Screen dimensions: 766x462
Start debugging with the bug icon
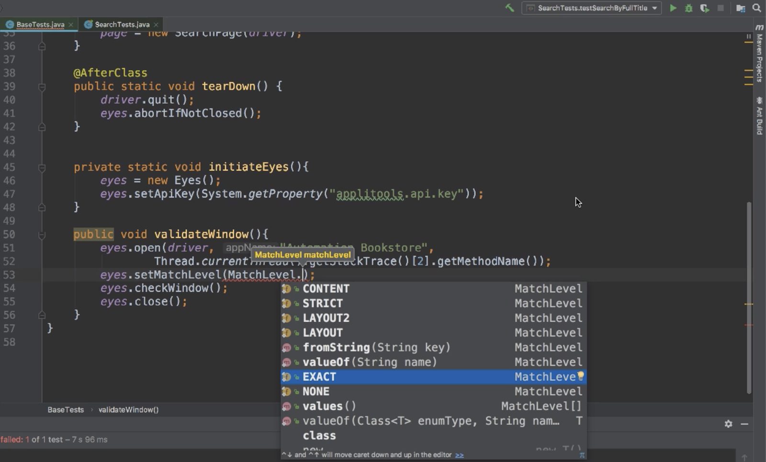pos(688,8)
